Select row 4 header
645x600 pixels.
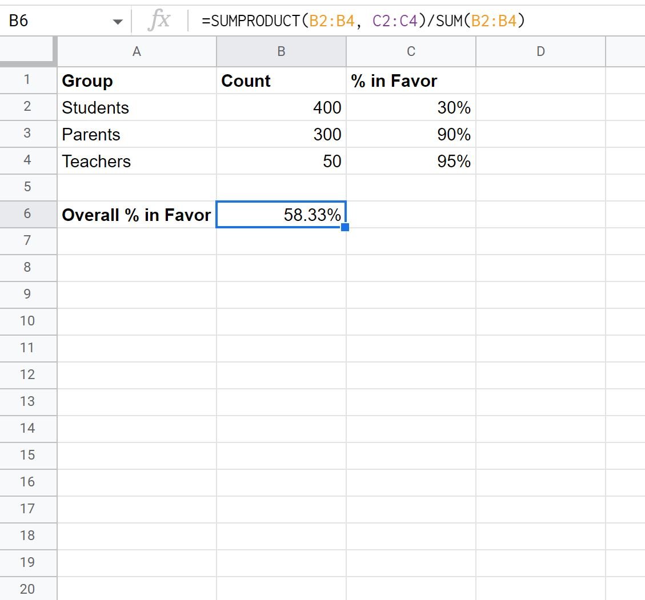pyautogui.click(x=28, y=160)
